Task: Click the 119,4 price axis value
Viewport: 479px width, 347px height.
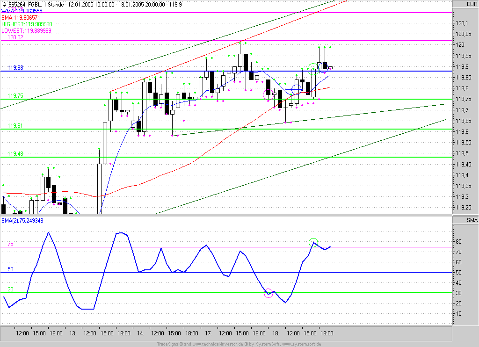Action: (462, 175)
